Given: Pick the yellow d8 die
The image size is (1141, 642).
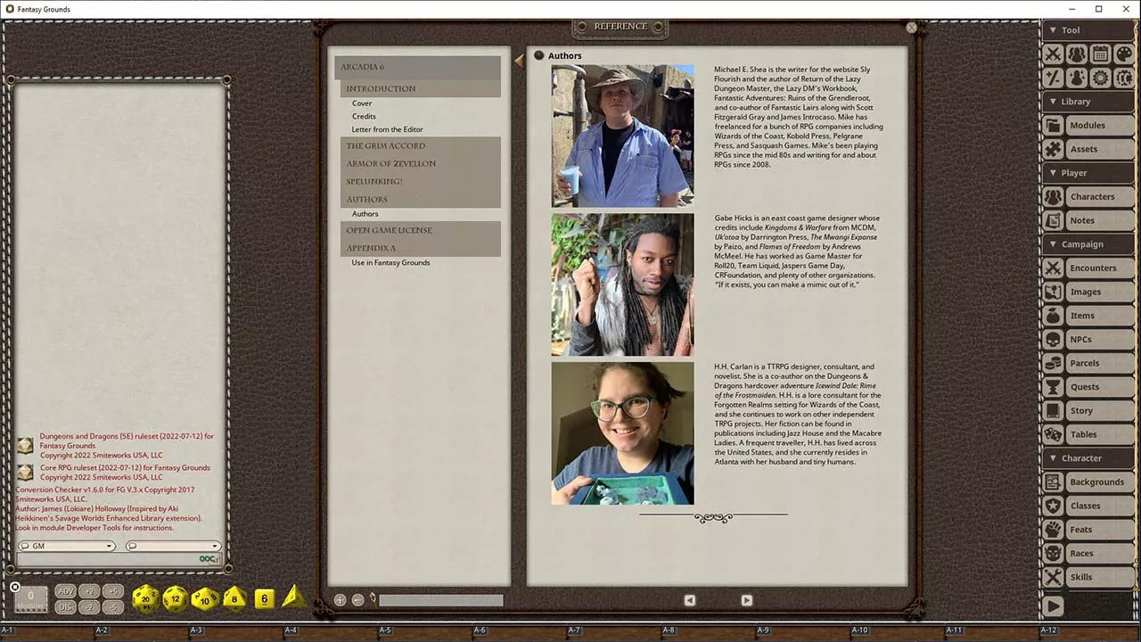Looking at the screenshot, I should [234, 598].
